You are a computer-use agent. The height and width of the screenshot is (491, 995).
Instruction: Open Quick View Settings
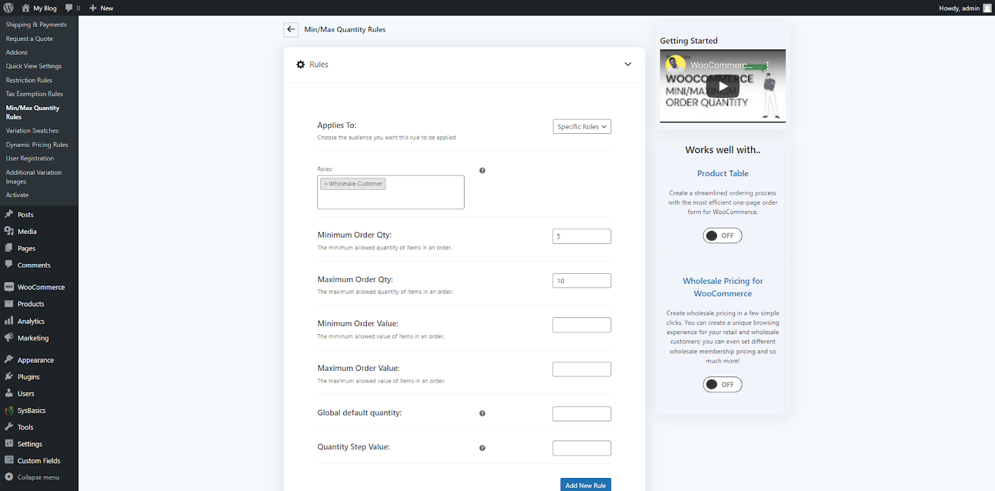[x=34, y=66]
